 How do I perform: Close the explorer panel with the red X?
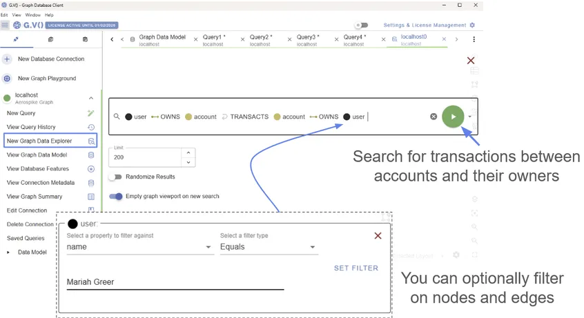tap(471, 60)
